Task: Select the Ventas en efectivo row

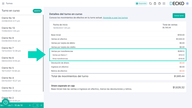Action: coord(118,39)
